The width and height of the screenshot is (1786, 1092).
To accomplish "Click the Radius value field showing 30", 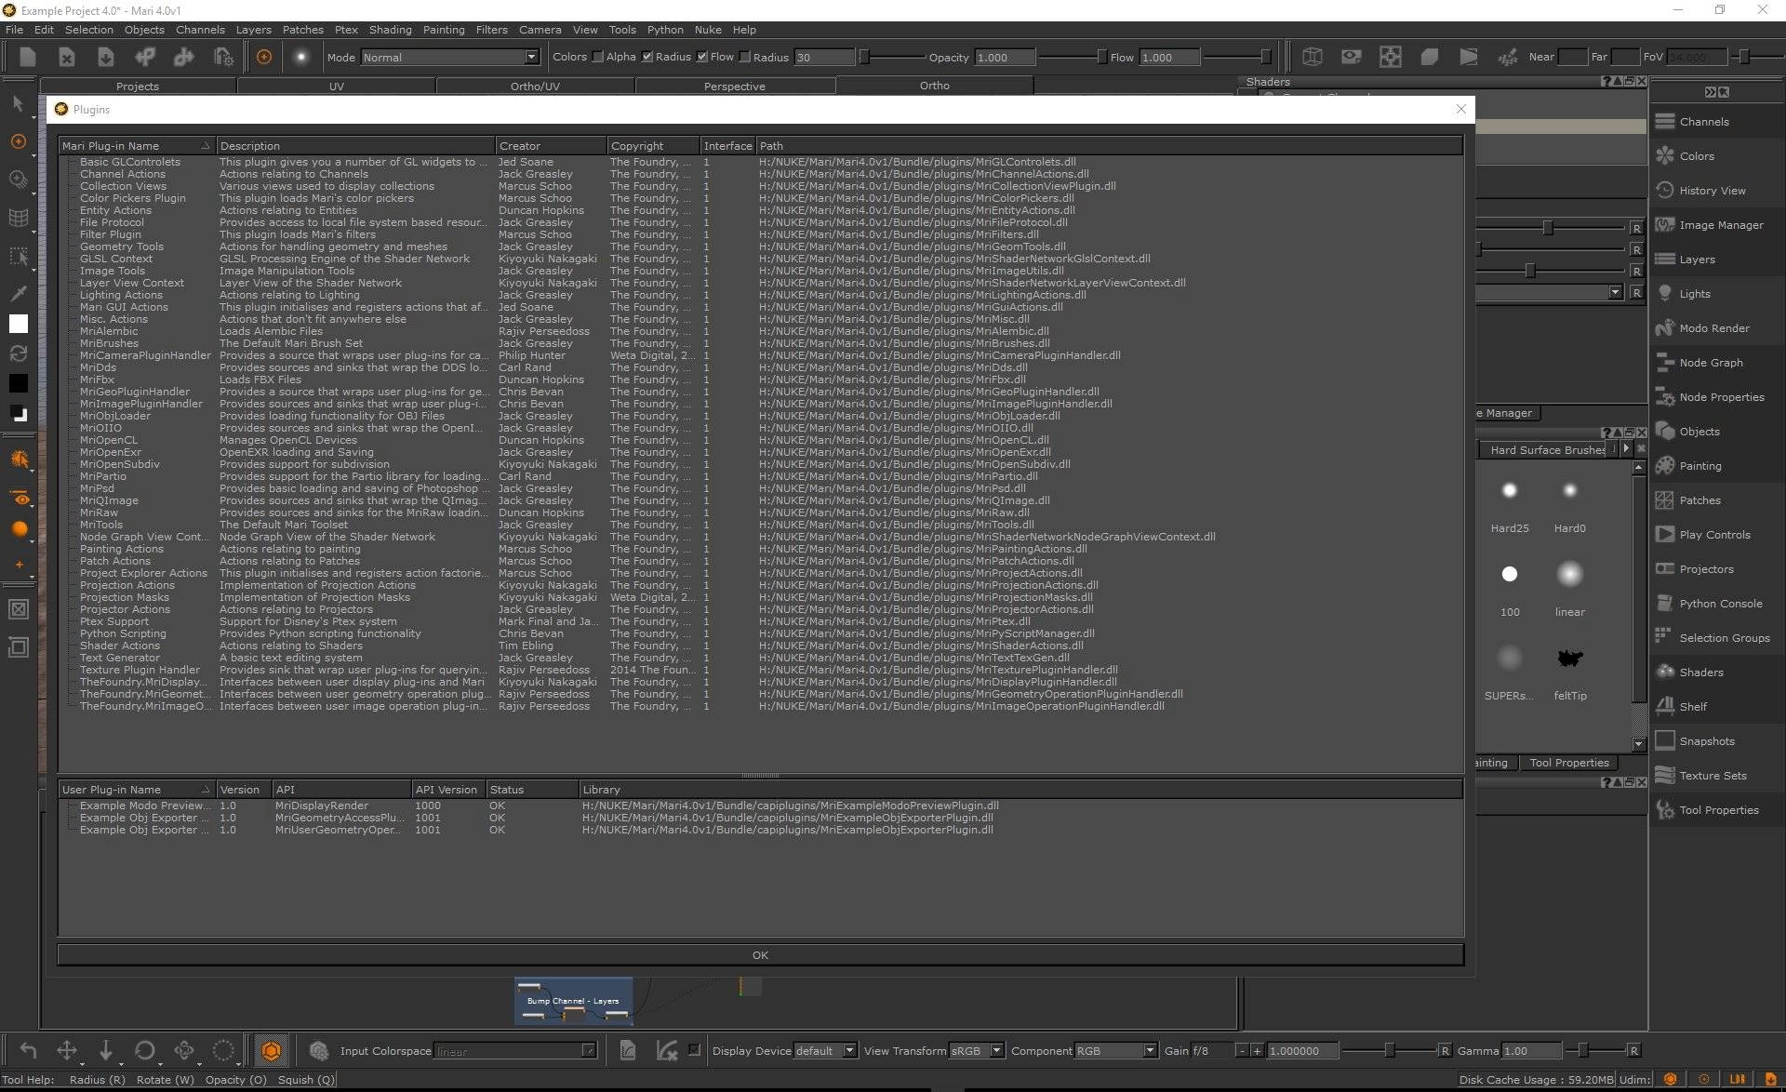I will point(823,57).
